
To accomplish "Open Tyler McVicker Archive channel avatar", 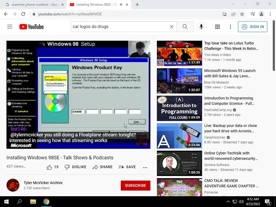I will [13, 185].
